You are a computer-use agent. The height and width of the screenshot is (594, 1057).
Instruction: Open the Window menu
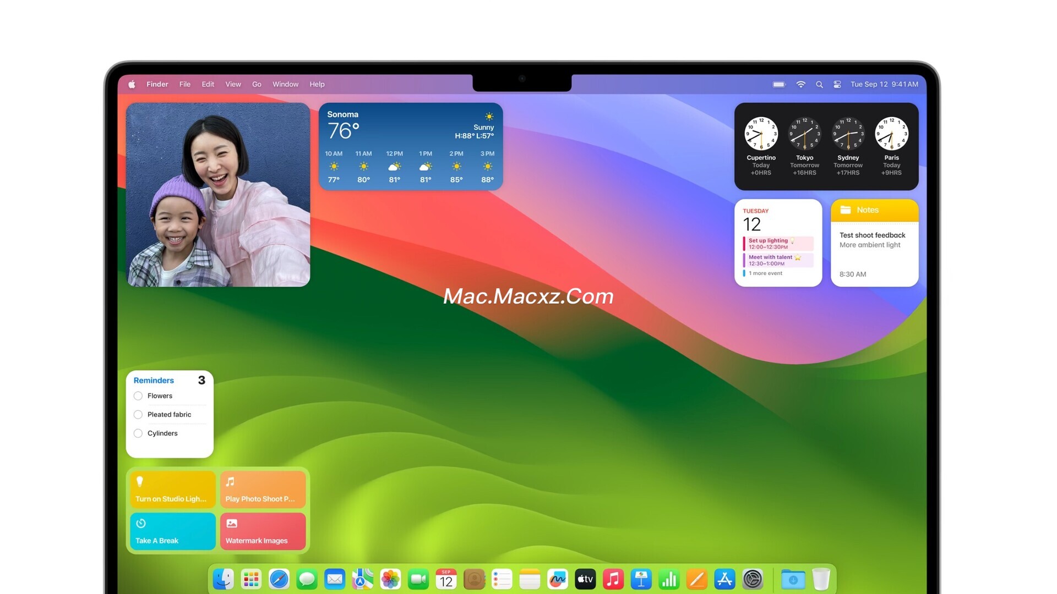[285, 84]
